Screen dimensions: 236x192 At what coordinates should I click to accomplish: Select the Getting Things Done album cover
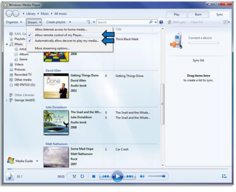(x=56, y=86)
